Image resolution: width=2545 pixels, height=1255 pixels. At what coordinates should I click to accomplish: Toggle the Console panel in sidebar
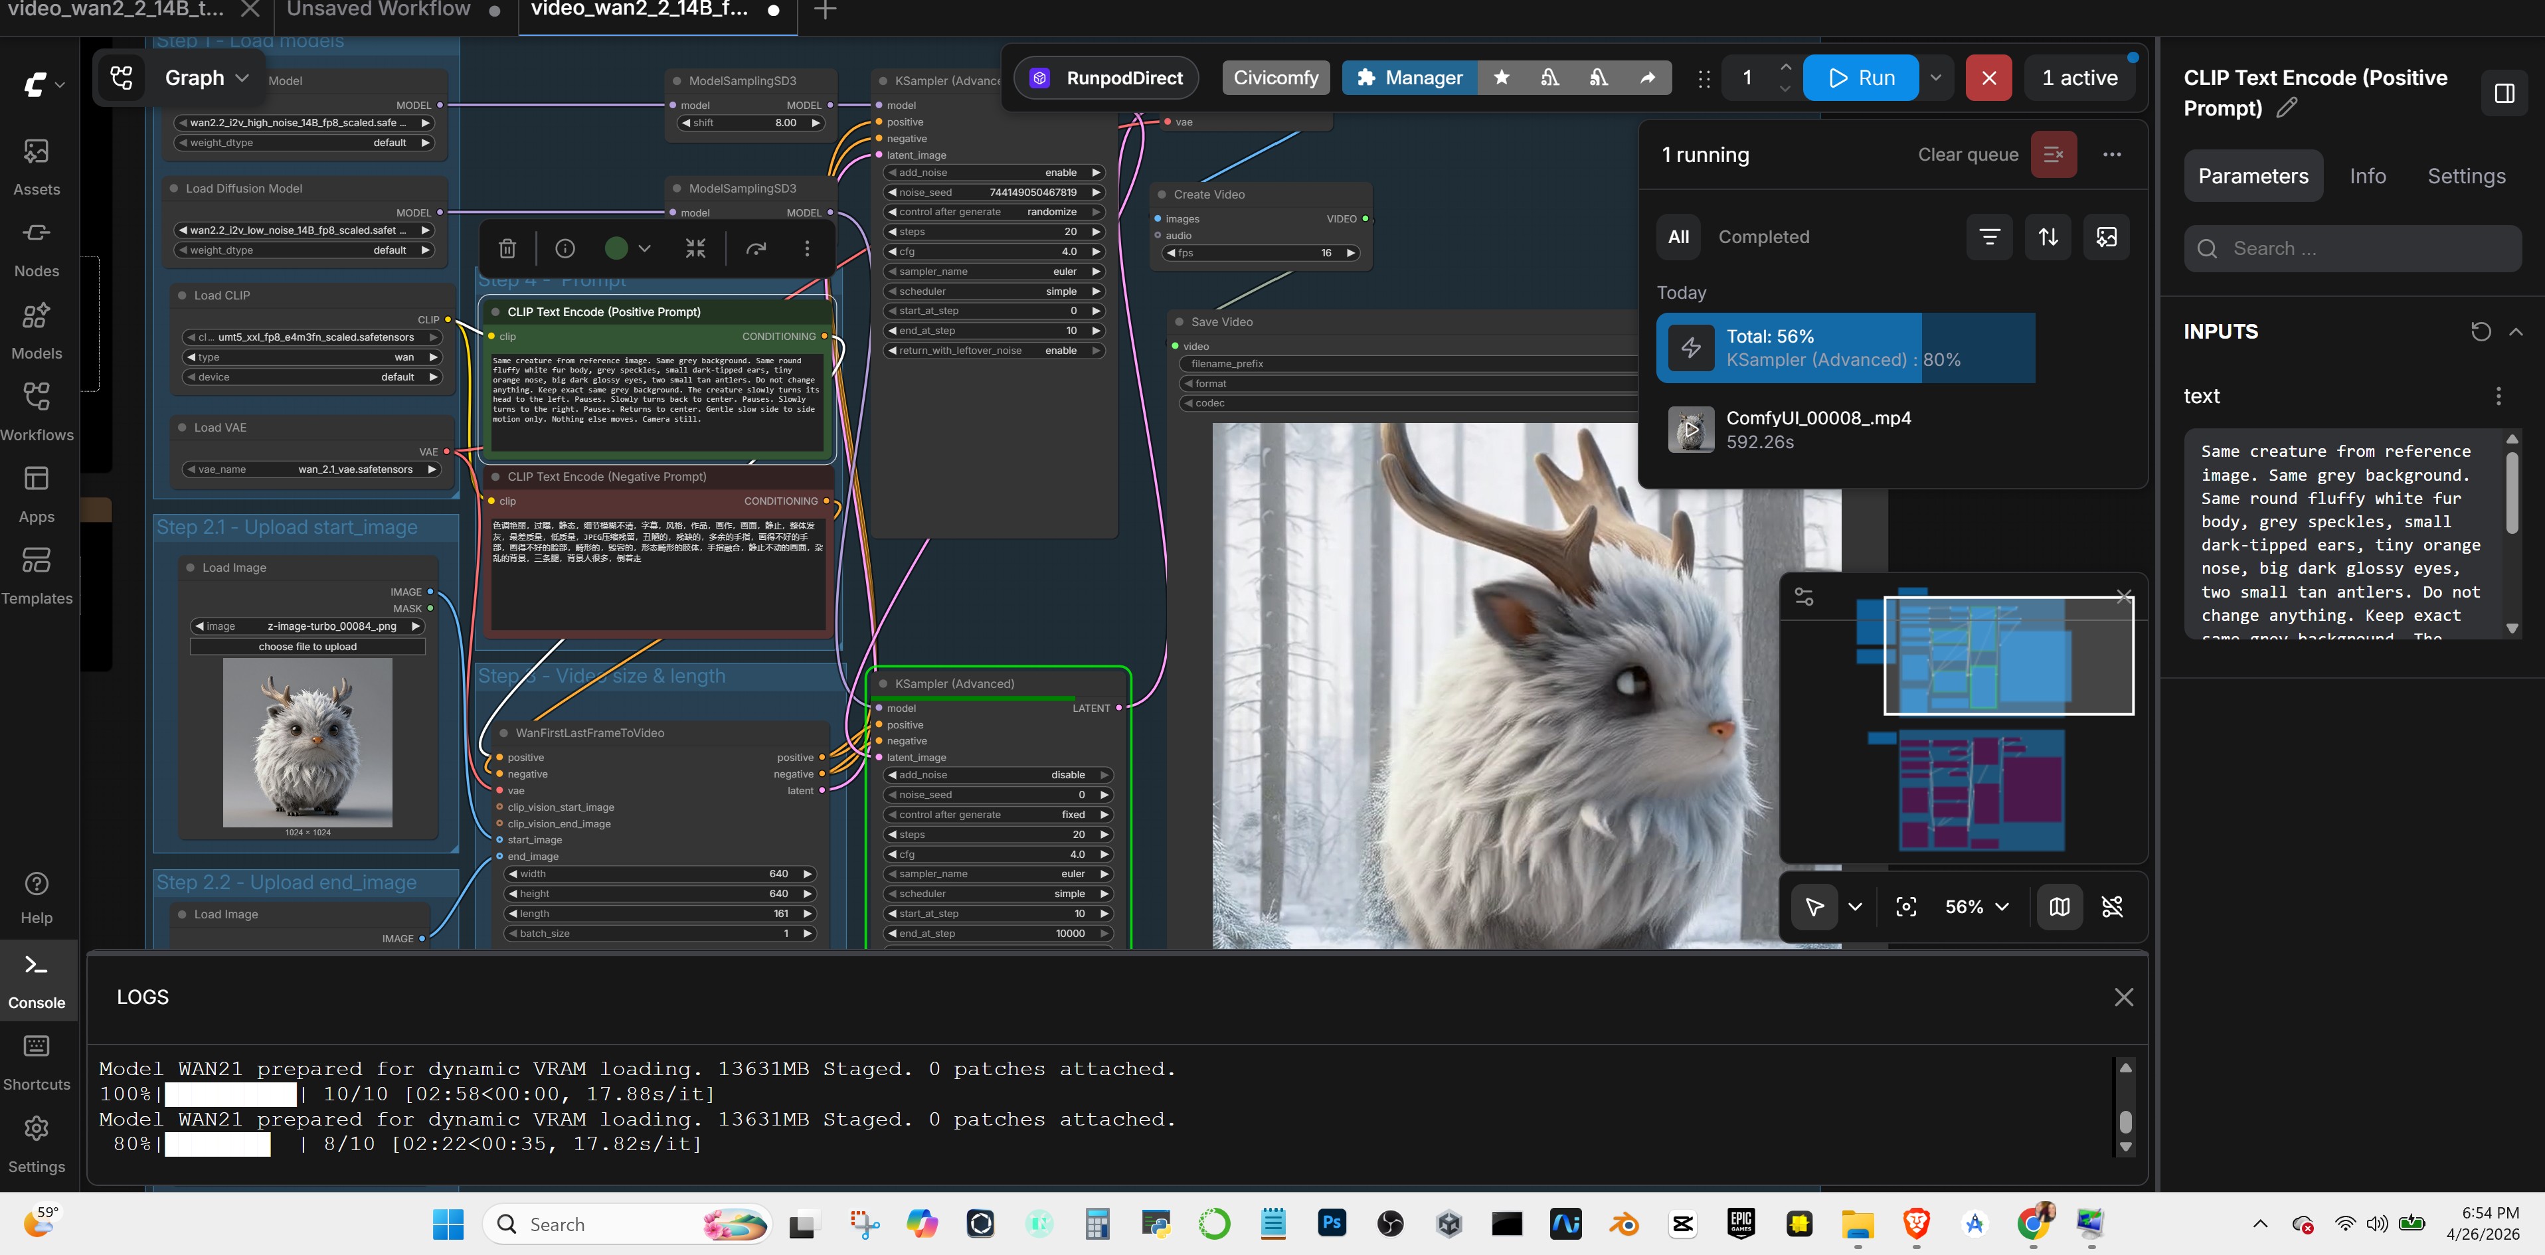point(37,981)
